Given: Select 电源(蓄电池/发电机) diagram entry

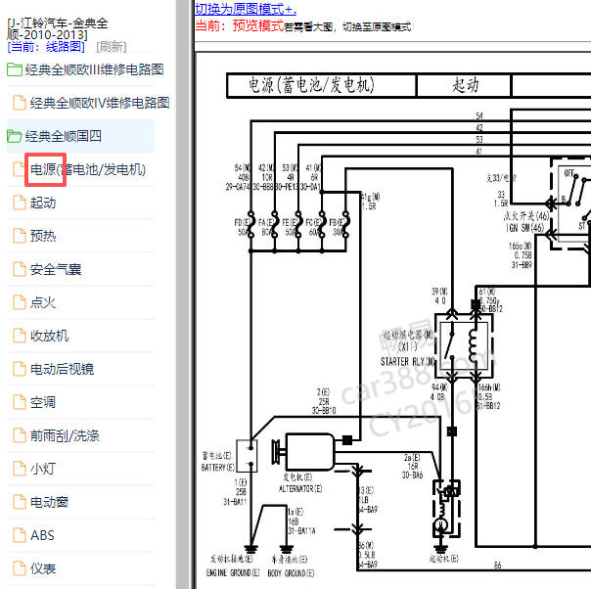Looking at the screenshot, I should pos(87,169).
